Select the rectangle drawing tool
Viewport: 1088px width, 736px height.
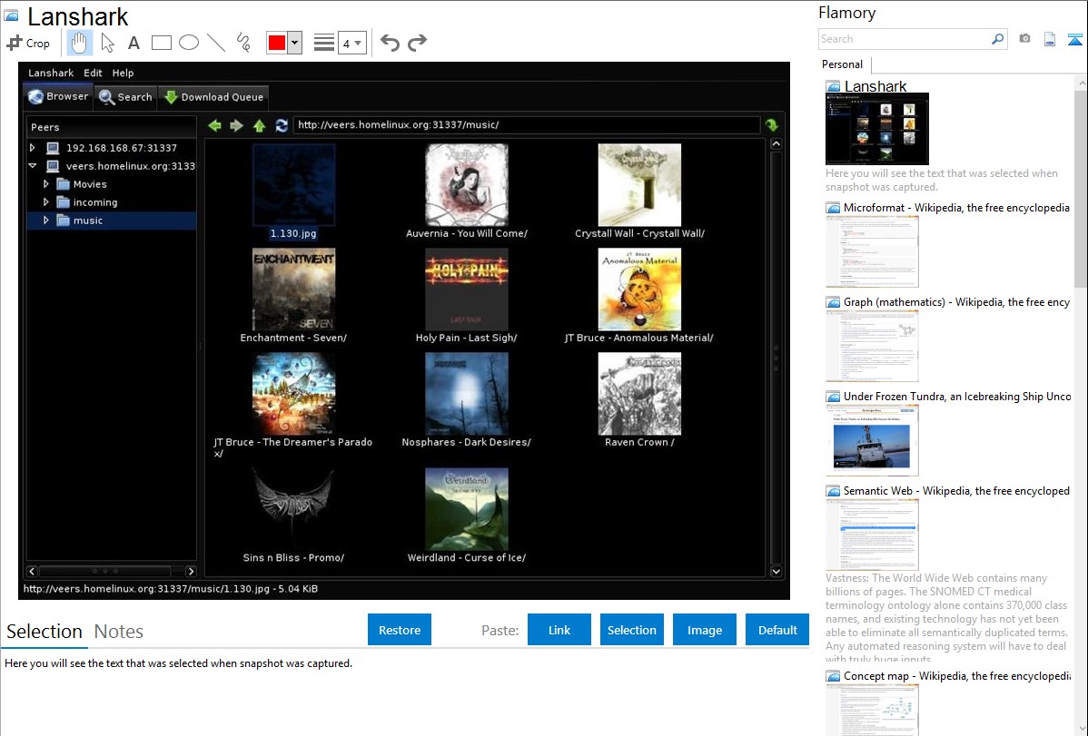click(x=161, y=43)
